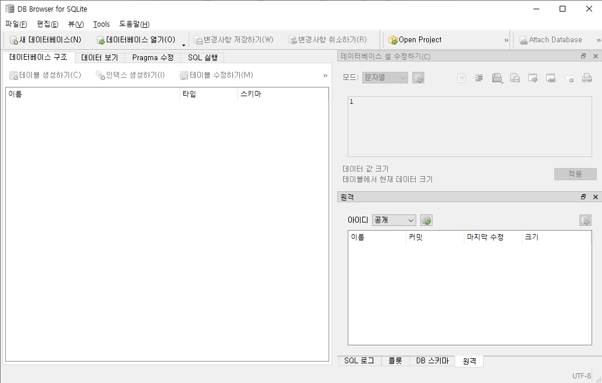602x383 pixels.
Task: Open the 편집(E) menu
Action: 48,24
